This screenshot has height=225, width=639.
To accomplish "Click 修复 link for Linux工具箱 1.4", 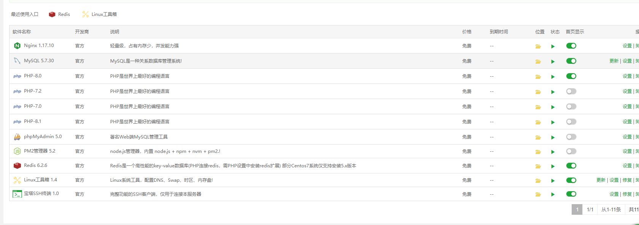I will tap(627, 180).
